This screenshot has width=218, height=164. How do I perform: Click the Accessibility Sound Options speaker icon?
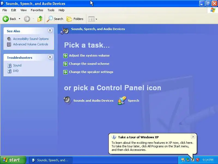9,39
